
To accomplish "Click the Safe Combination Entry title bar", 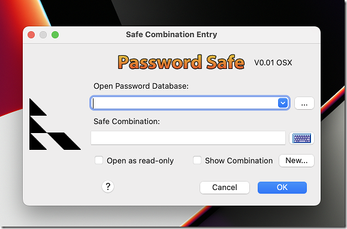I will (171, 35).
